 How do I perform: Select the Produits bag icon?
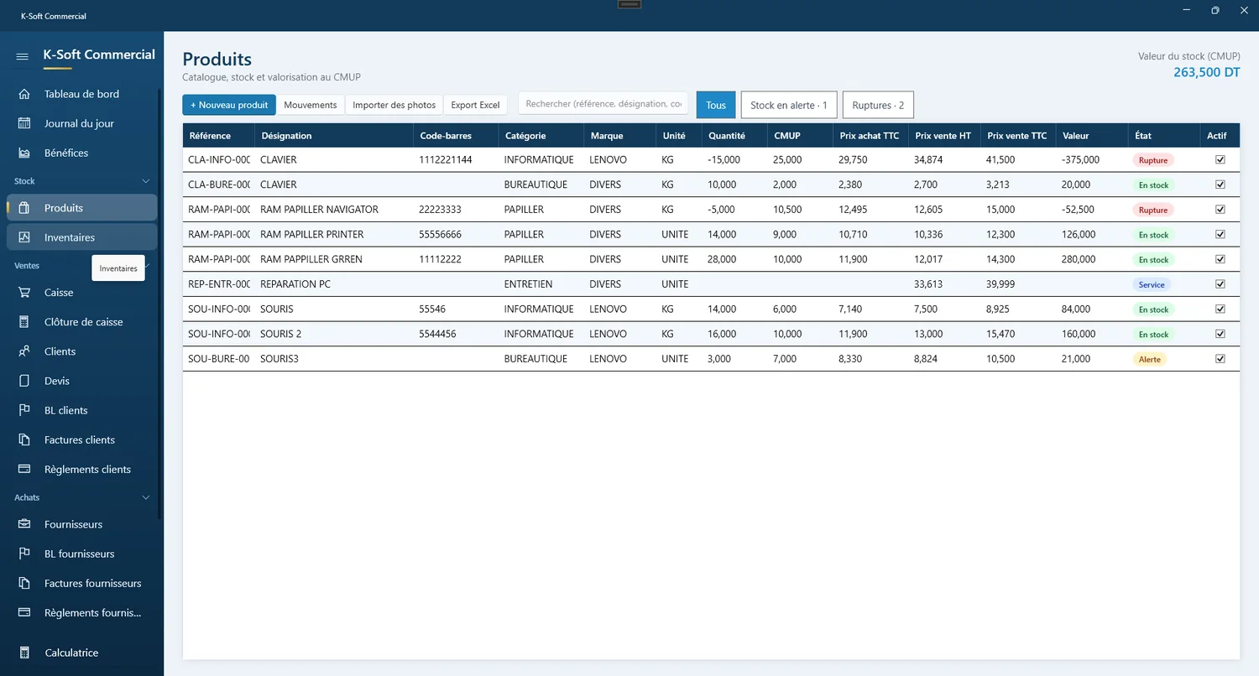(24, 208)
